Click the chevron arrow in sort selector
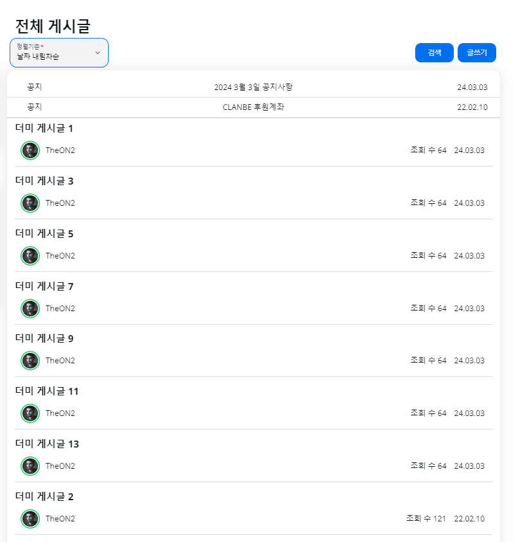 pyautogui.click(x=98, y=53)
